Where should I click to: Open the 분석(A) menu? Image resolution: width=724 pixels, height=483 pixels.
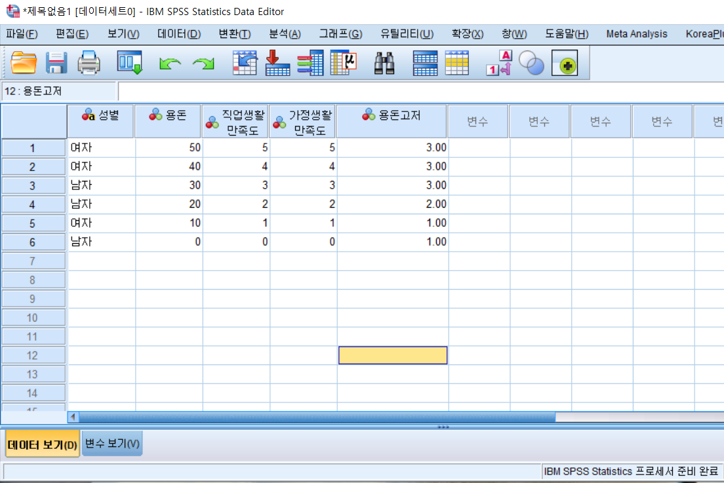coord(285,34)
